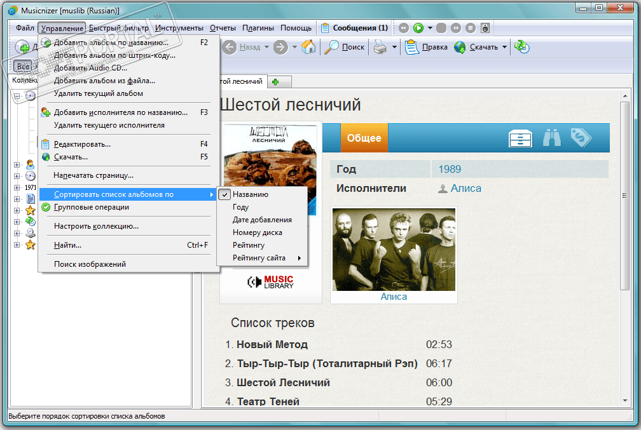
Task: Open the Алиса link below the band photo
Action: pyautogui.click(x=394, y=297)
